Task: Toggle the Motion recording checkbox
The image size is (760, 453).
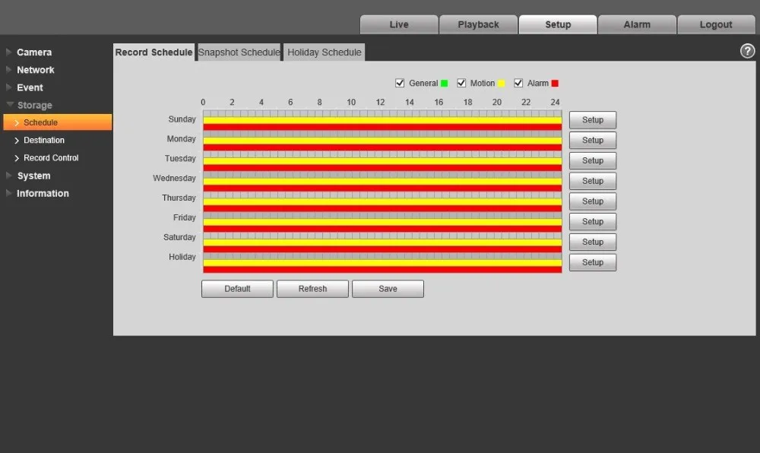Action: [461, 83]
